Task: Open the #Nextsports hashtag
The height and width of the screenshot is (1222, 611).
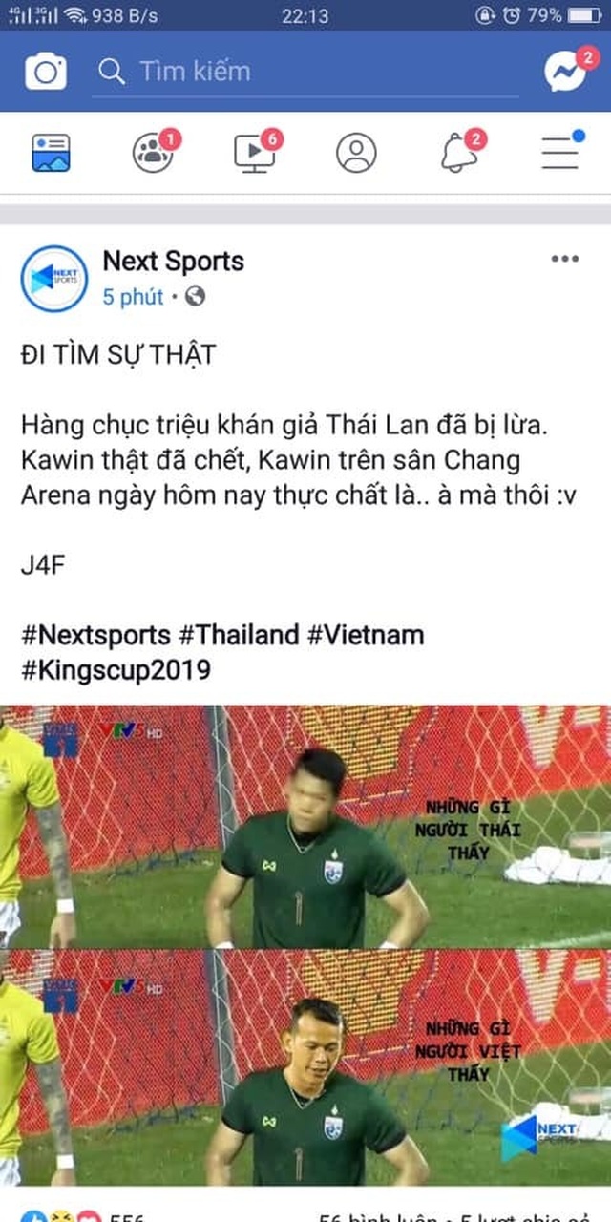Action: pyautogui.click(x=95, y=636)
